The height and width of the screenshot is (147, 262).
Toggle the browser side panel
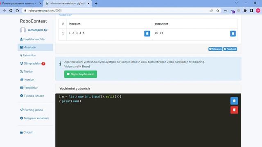click(251, 11)
